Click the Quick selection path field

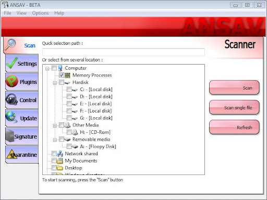[x=124, y=52]
